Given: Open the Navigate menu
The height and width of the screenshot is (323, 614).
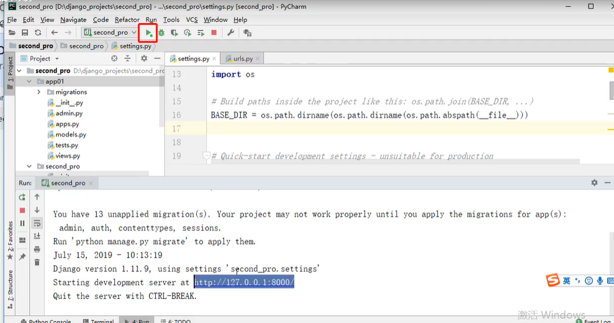Looking at the screenshot, I should coord(73,20).
